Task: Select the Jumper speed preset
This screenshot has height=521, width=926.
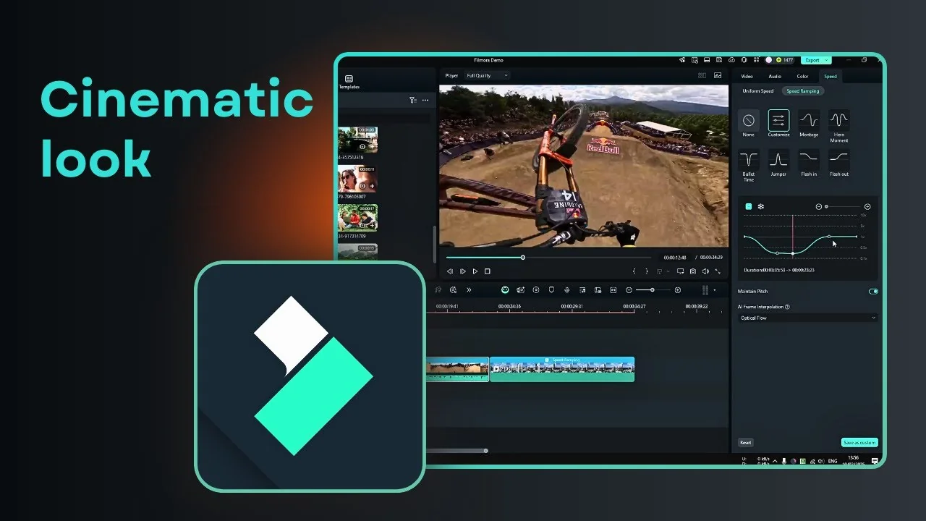Action: pos(779,161)
